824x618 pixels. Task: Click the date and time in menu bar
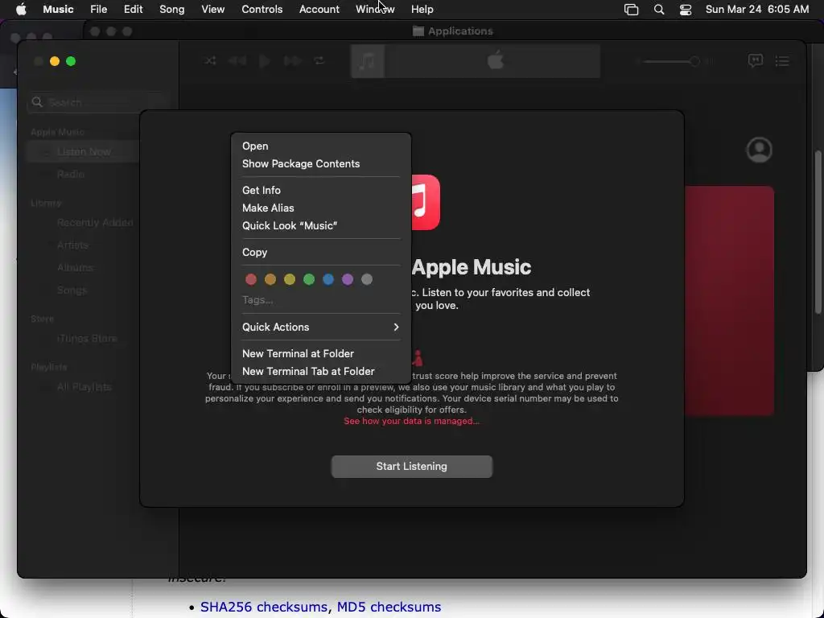pos(756,9)
